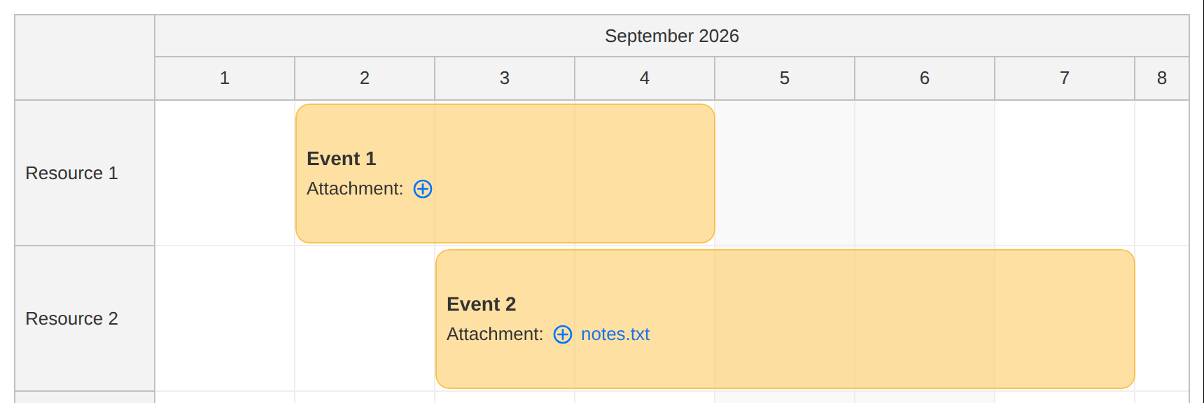Open the notes.txt attachment link
The width and height of the screenshot is (1204, 403).
pyautogui.click(x=615, y=334)
